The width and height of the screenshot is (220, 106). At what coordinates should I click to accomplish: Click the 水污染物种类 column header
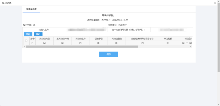(x=63, y=39)
